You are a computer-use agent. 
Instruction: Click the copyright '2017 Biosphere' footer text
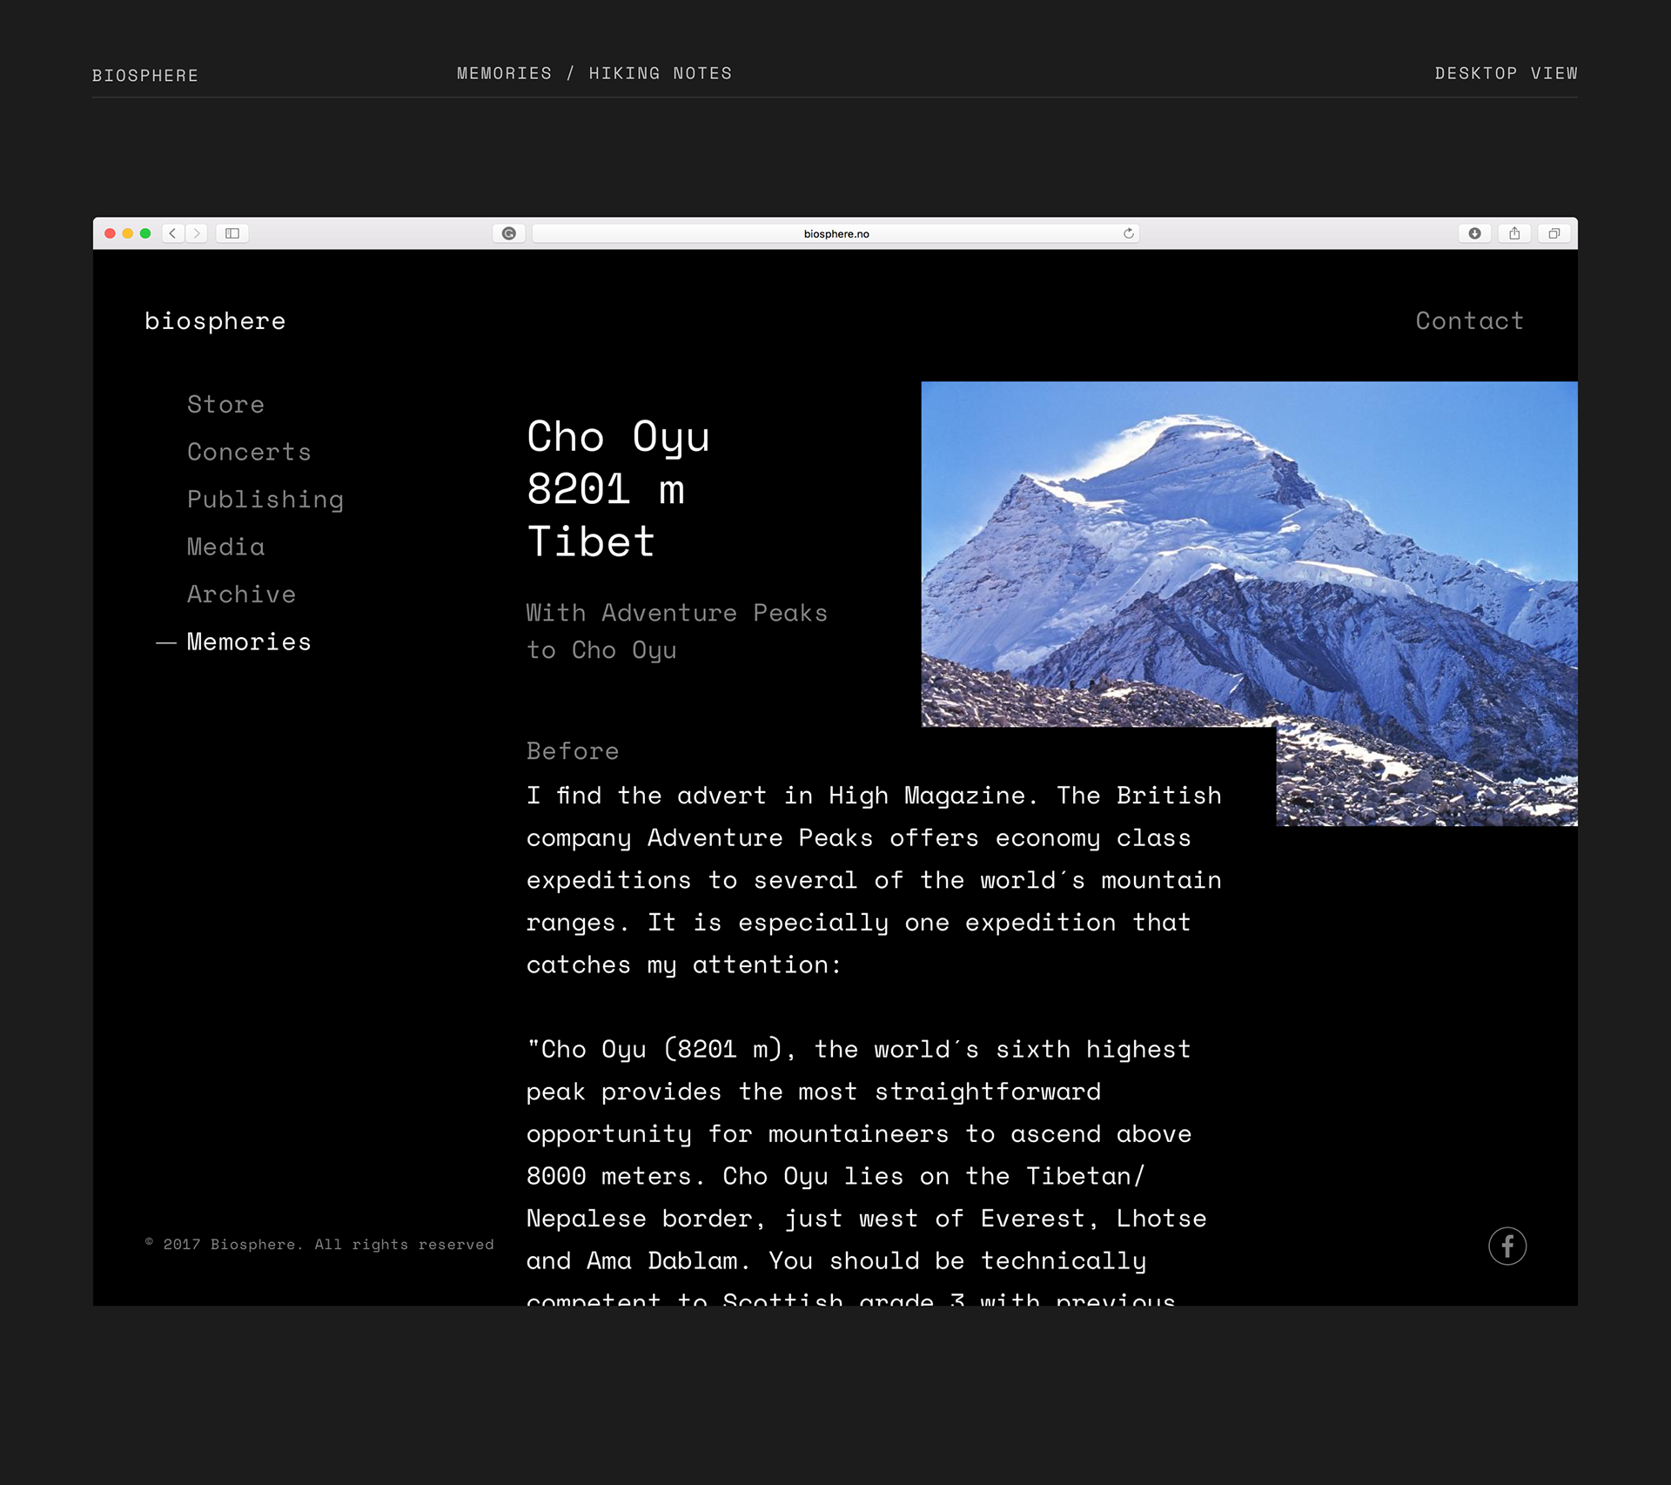click(x=319, y=1245)
